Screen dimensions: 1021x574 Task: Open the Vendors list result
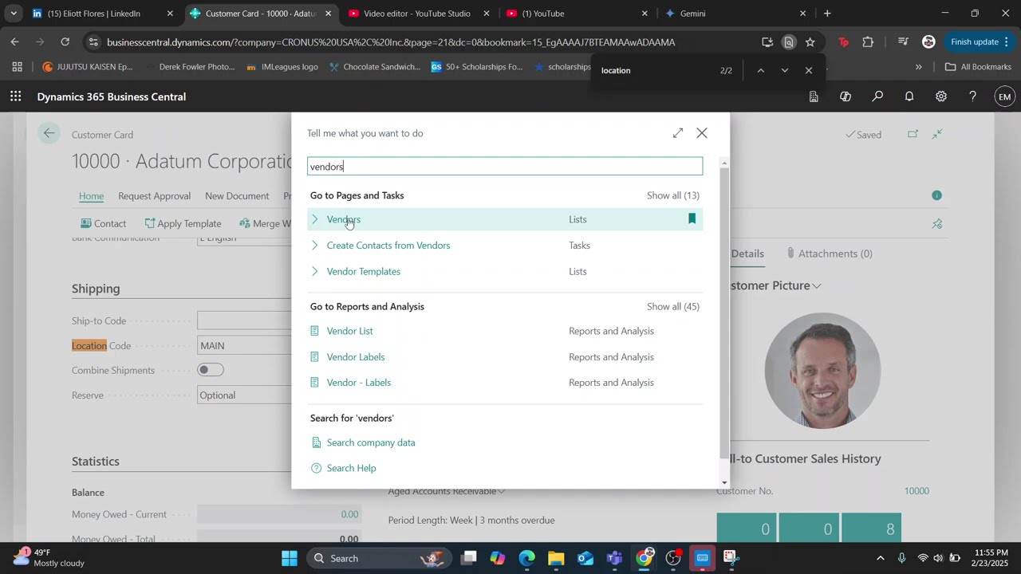point(344,219)
